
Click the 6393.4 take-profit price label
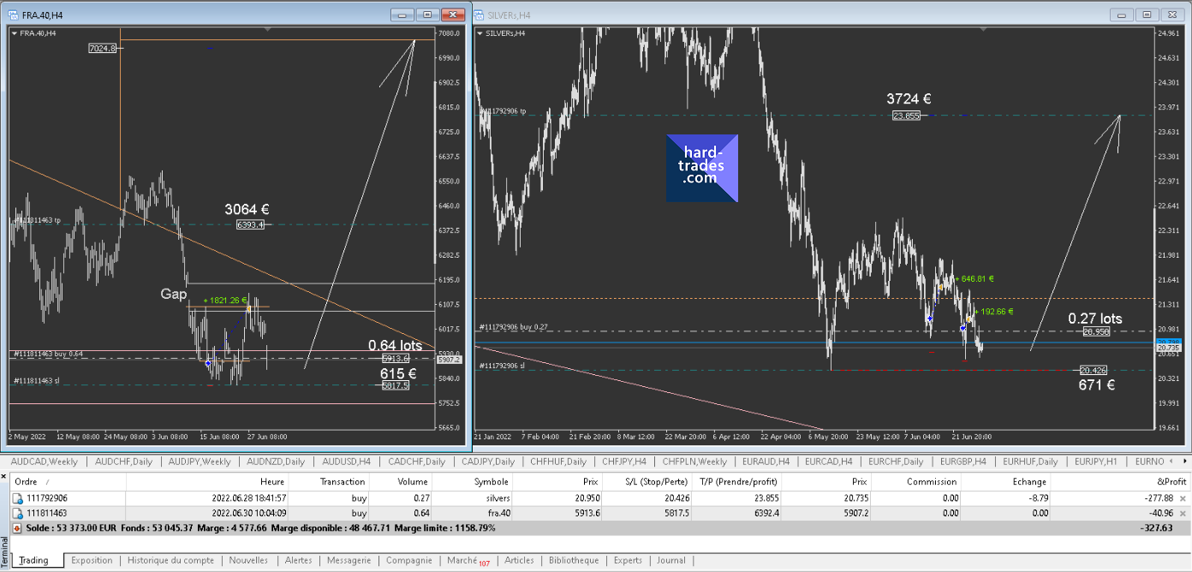point(250,224)
